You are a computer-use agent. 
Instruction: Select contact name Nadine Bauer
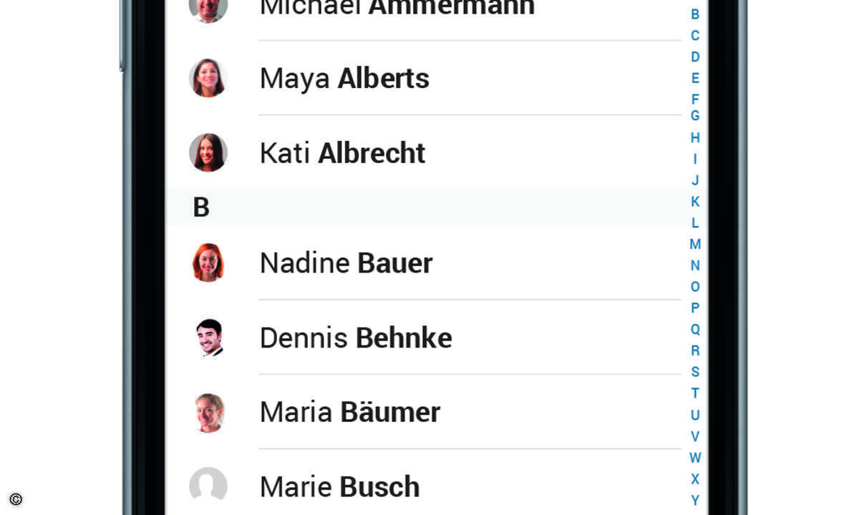[346, 263]
